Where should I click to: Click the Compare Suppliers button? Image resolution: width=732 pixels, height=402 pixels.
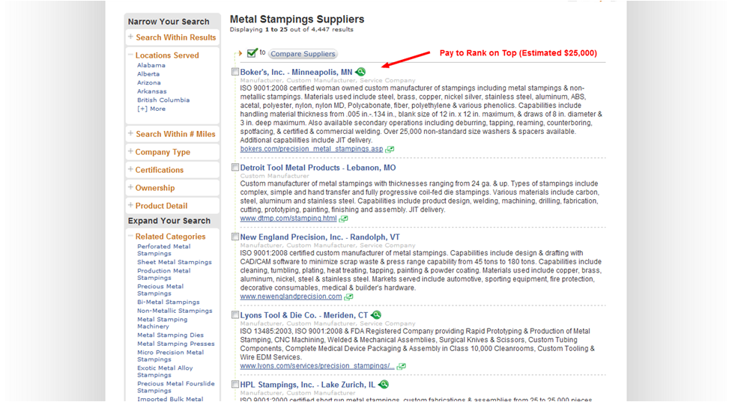coord(303,54)
